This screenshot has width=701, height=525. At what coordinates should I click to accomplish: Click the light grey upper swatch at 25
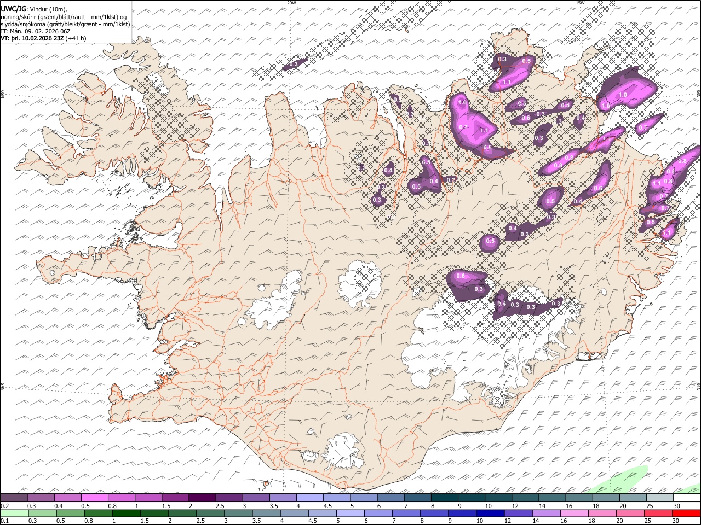tap(660, 498)
